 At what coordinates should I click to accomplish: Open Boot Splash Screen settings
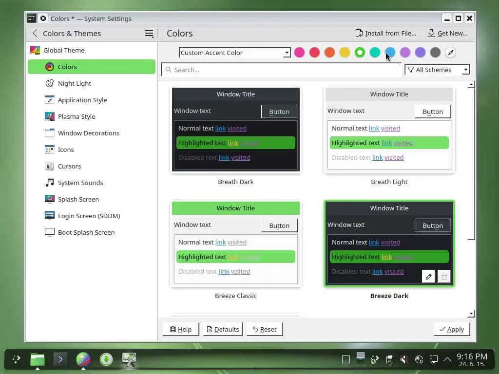(92, 232)
